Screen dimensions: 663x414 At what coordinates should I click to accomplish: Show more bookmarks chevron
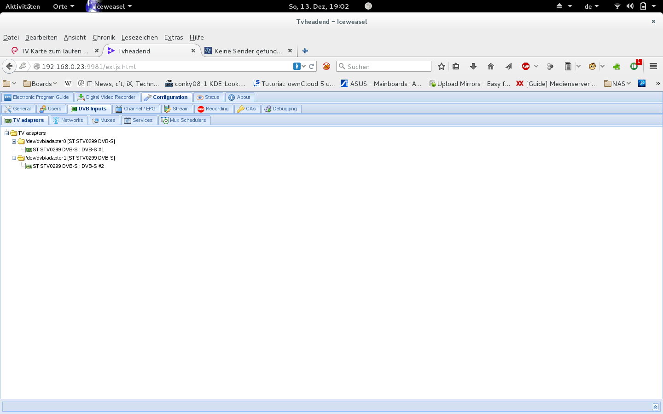(658, 83)
